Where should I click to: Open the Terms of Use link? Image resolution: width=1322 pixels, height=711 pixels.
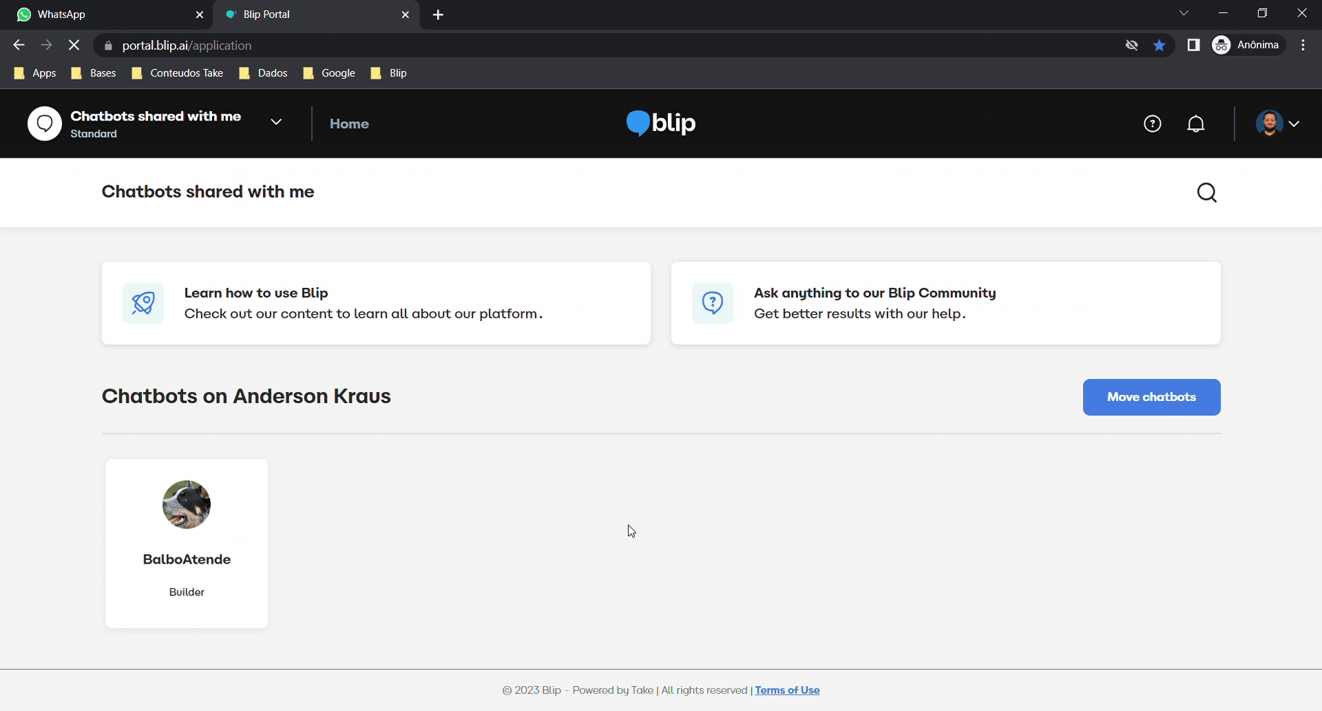pyautogui.click(x=787, y=690)
